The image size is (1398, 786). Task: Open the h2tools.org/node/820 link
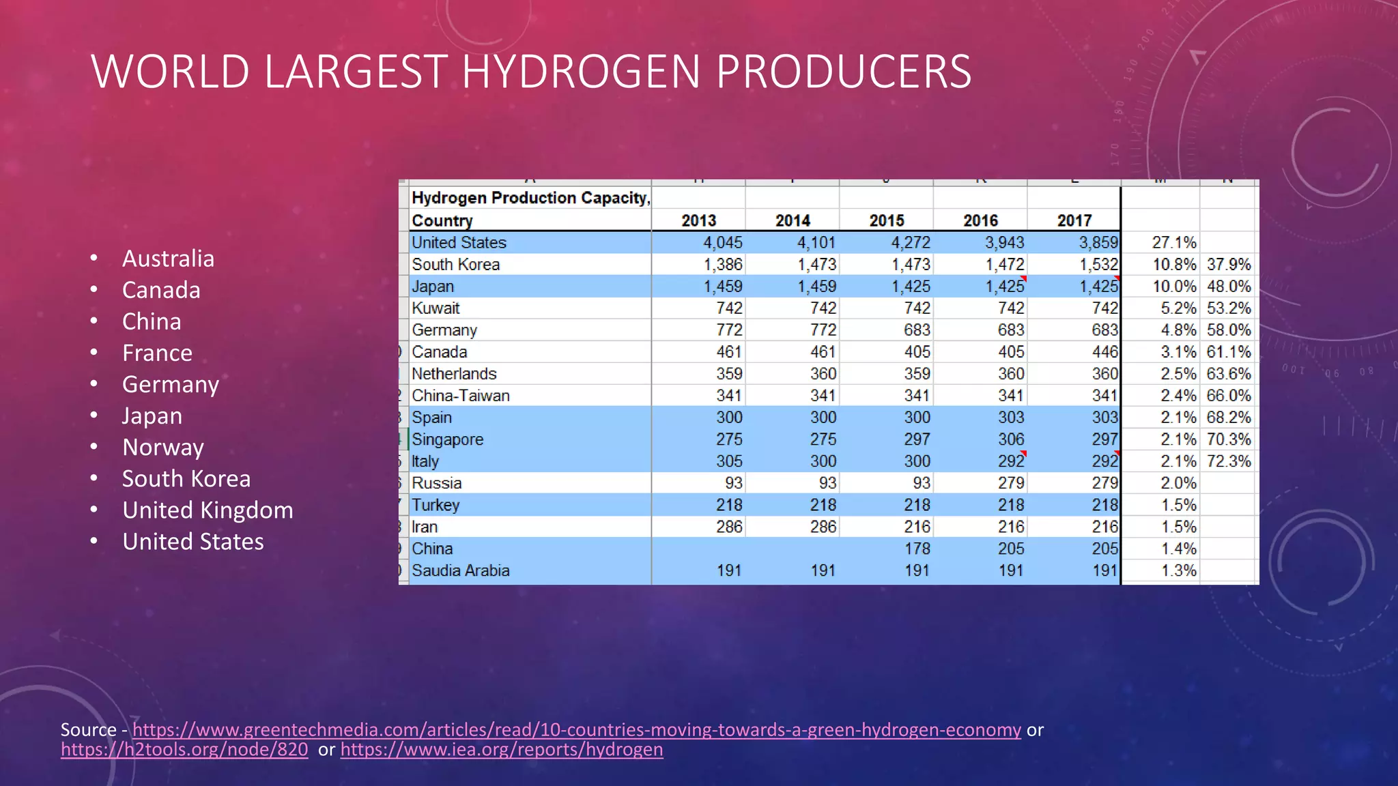pos(184,749)
